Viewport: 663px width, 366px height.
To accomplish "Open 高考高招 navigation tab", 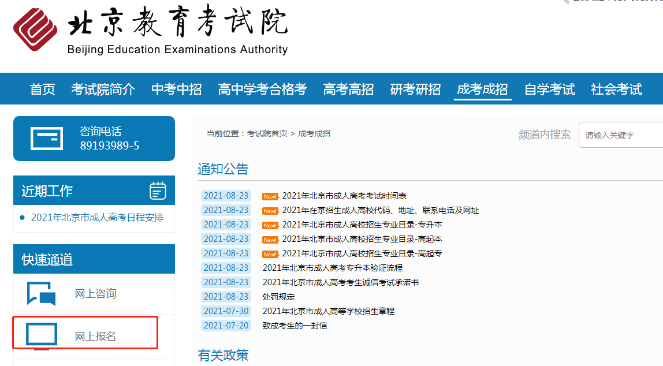I will pyautogui.click(x=348, y=89).
